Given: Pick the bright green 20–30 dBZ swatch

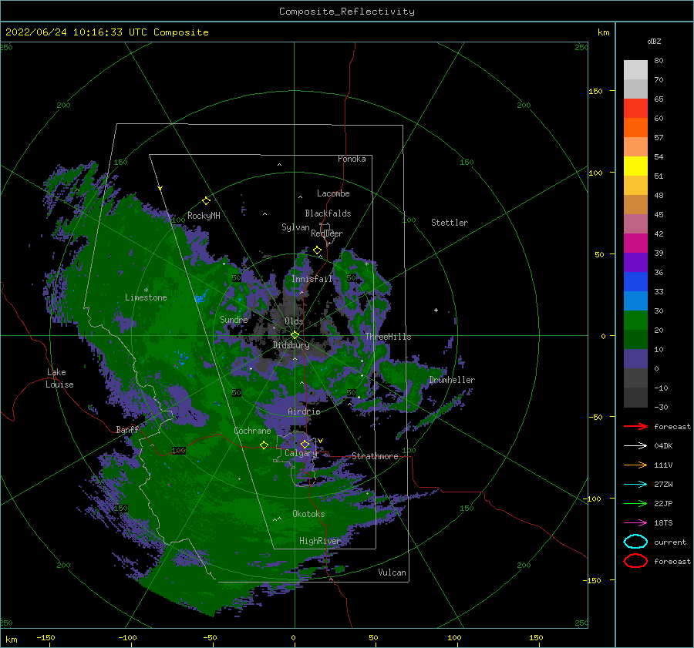Looking at the screenshot, I should [x=635, y=321].
